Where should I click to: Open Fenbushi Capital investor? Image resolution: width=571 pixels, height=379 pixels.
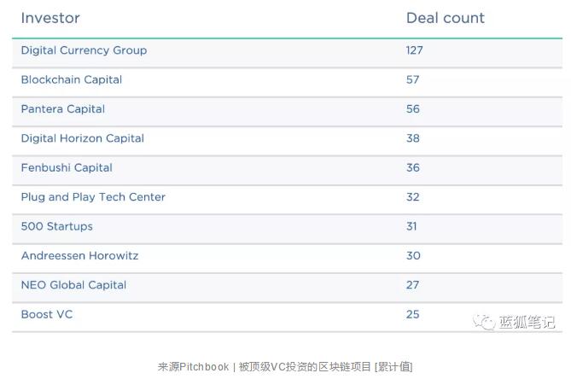67,167
